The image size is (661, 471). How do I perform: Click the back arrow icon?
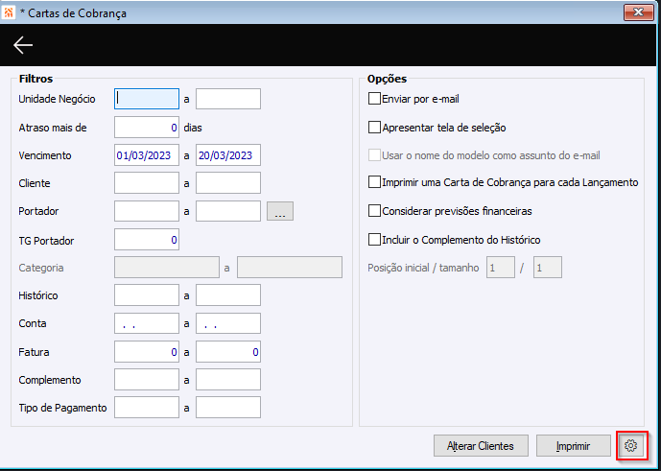click(x=23, y=45)
